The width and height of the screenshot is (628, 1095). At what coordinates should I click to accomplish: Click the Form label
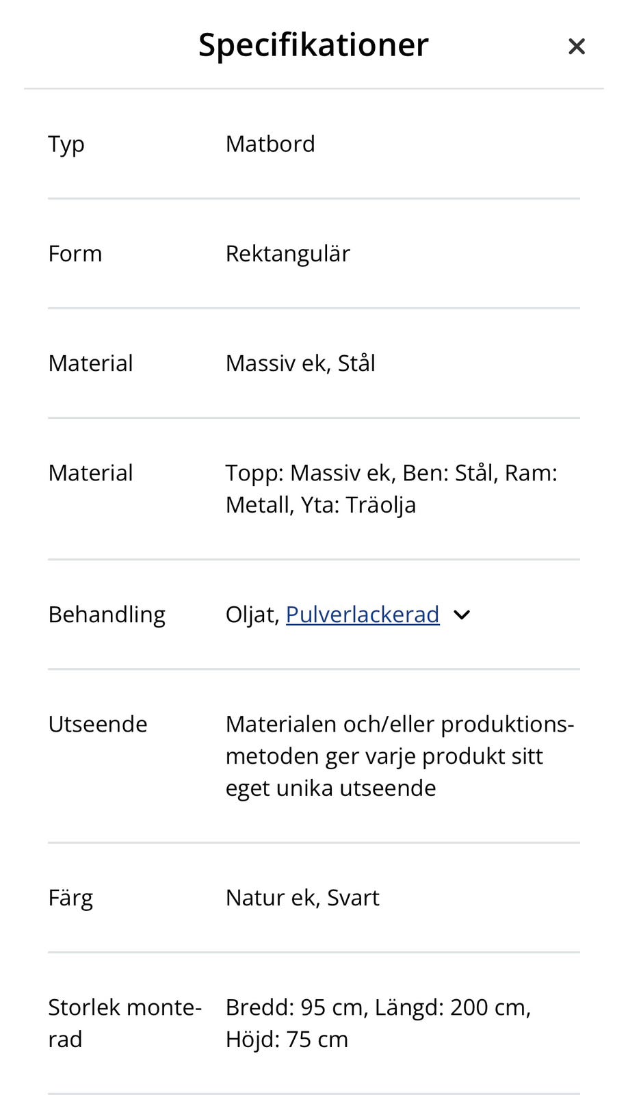coord(75,254)
